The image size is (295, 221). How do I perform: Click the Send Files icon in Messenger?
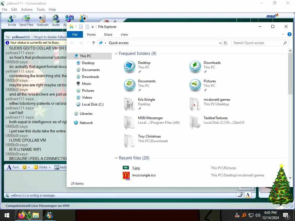click(x=26, y=21)
